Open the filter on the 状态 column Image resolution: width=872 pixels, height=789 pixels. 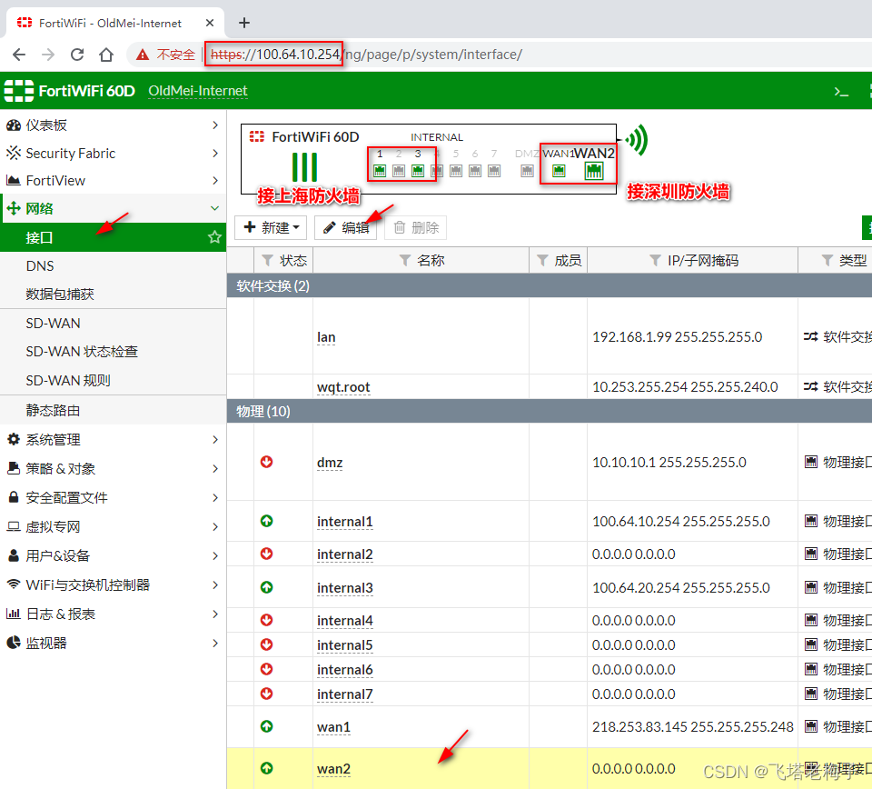click(x=267, y=260)
